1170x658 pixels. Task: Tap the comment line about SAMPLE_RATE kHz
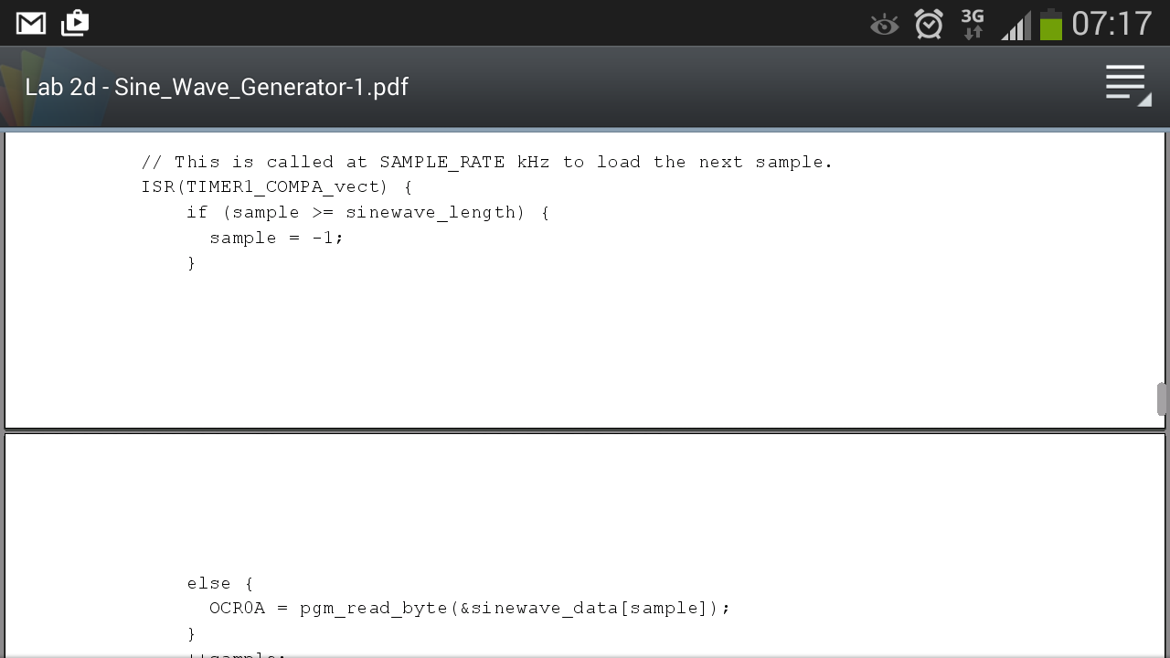point(487,163)
